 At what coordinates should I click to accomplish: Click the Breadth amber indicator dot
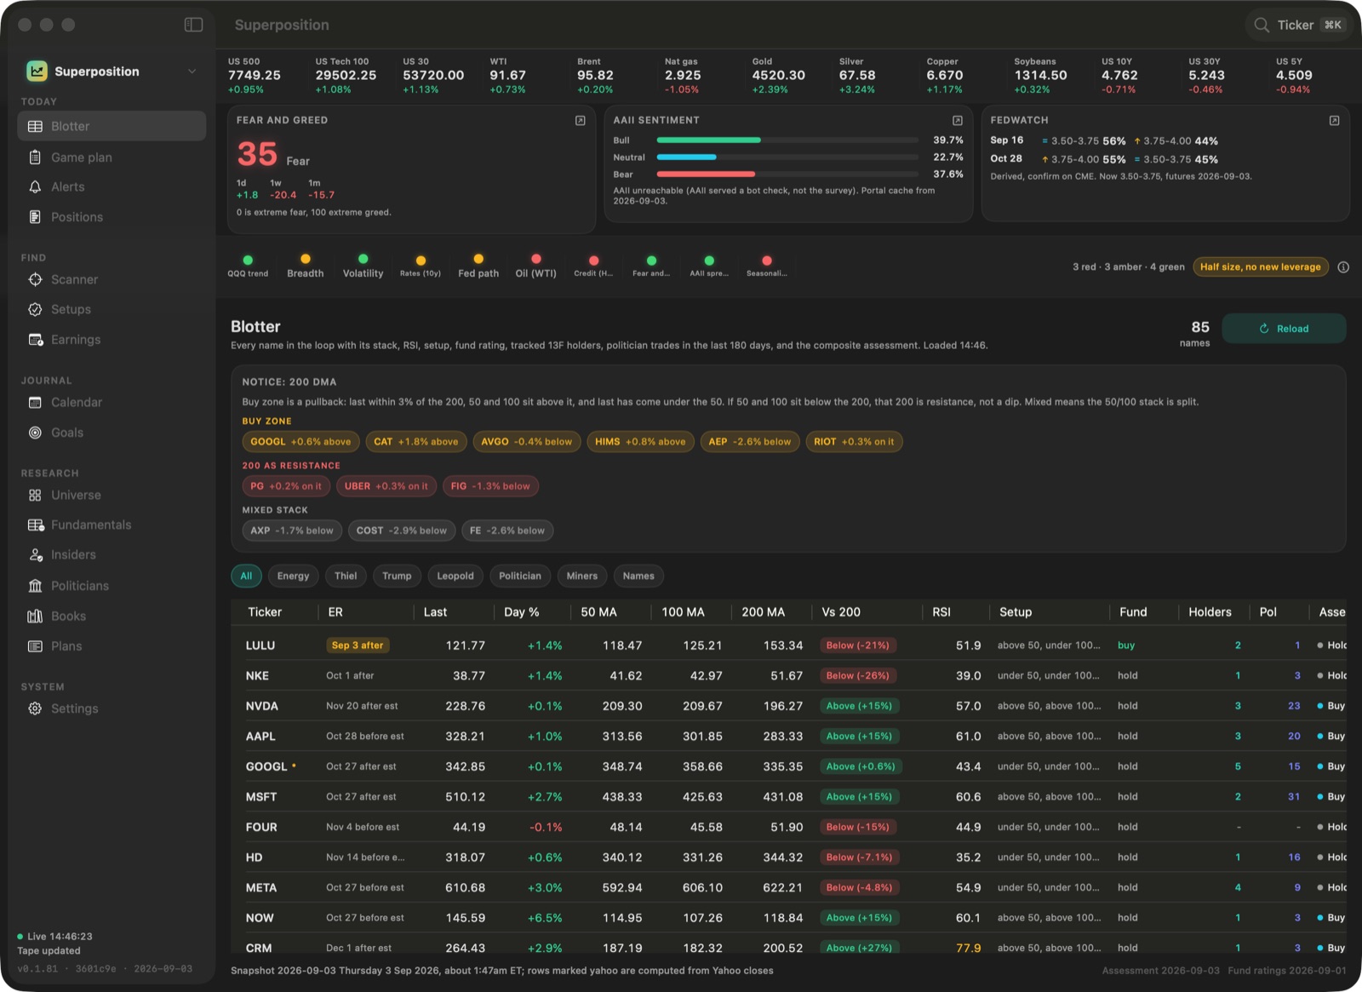pyautogui.click(x=306, y=259)
